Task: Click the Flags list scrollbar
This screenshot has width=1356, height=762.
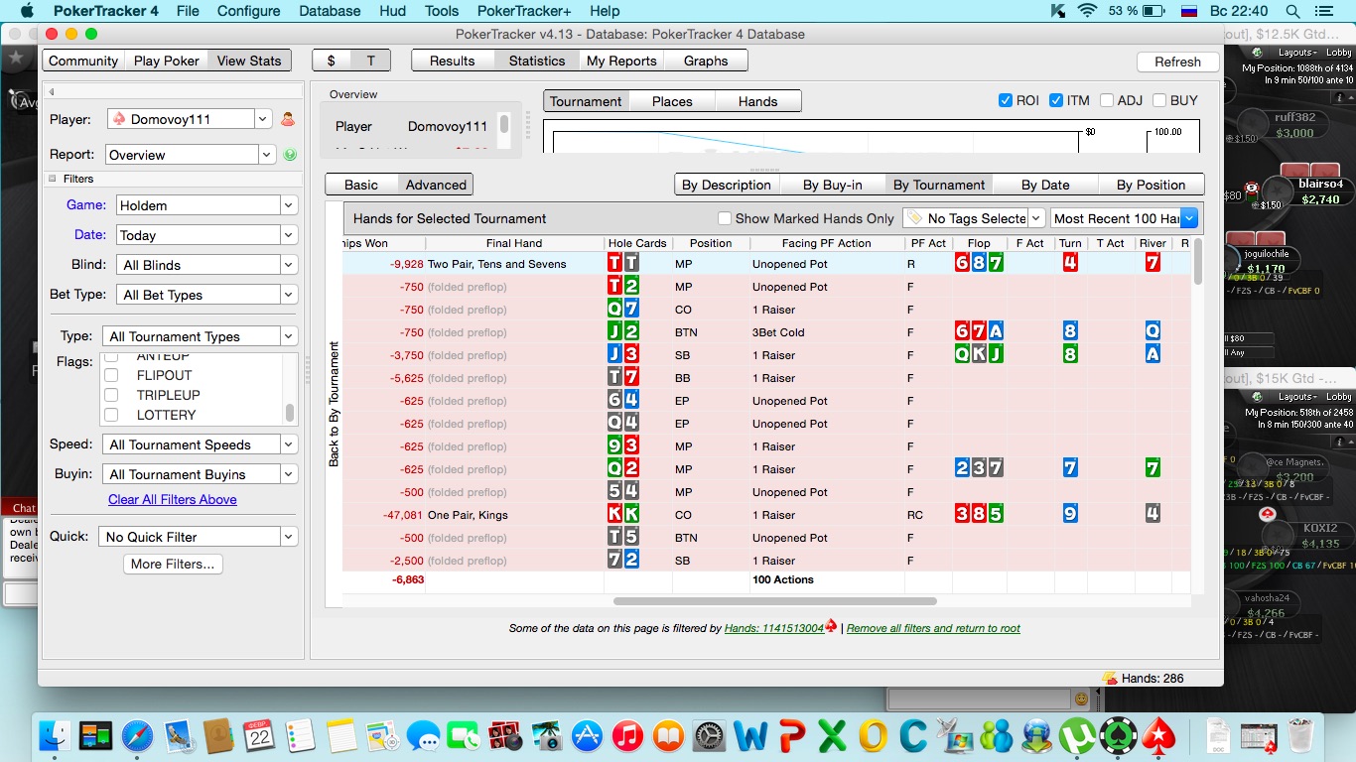Action: click(290, 413)
